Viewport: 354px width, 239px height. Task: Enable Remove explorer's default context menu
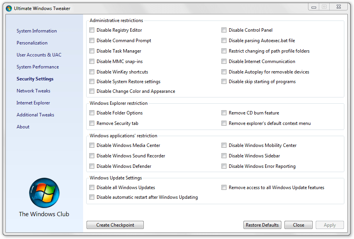click(x=224, y=123)
